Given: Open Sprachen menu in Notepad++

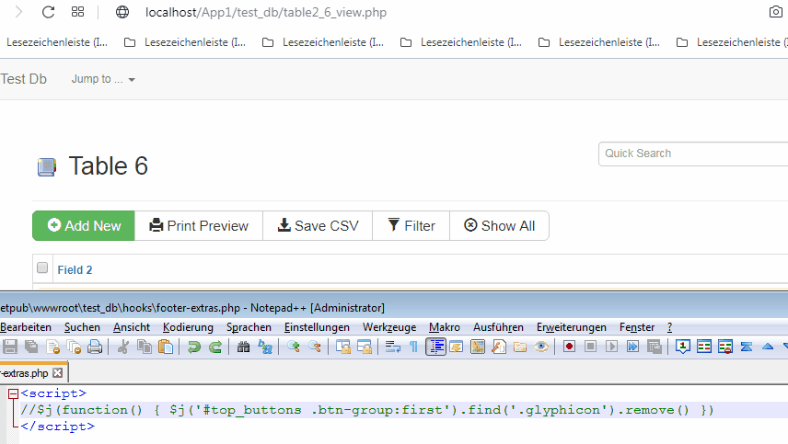Looking at the screenshot, I should point(249,327).
